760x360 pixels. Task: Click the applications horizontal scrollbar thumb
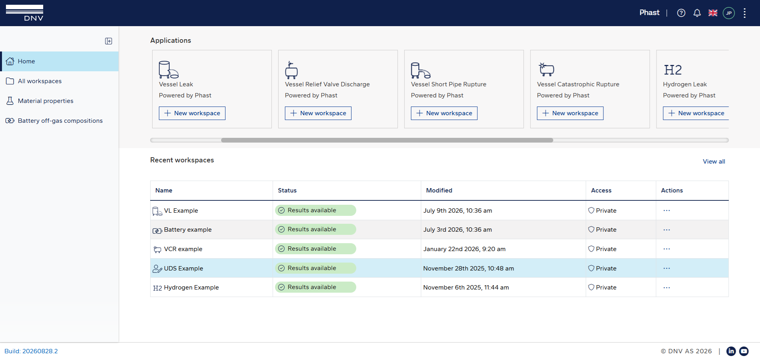[387, 140]
